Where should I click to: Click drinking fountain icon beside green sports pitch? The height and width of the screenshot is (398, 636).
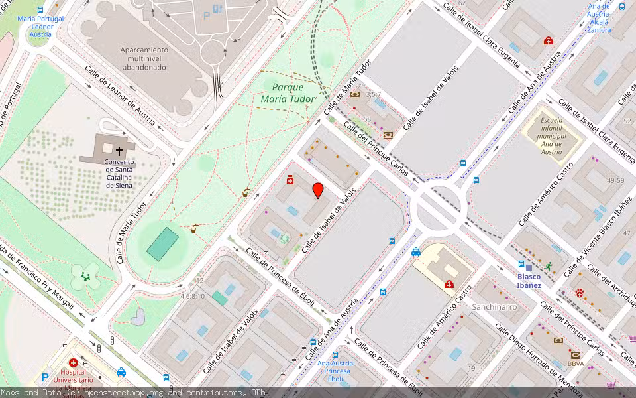click(194, 228)
